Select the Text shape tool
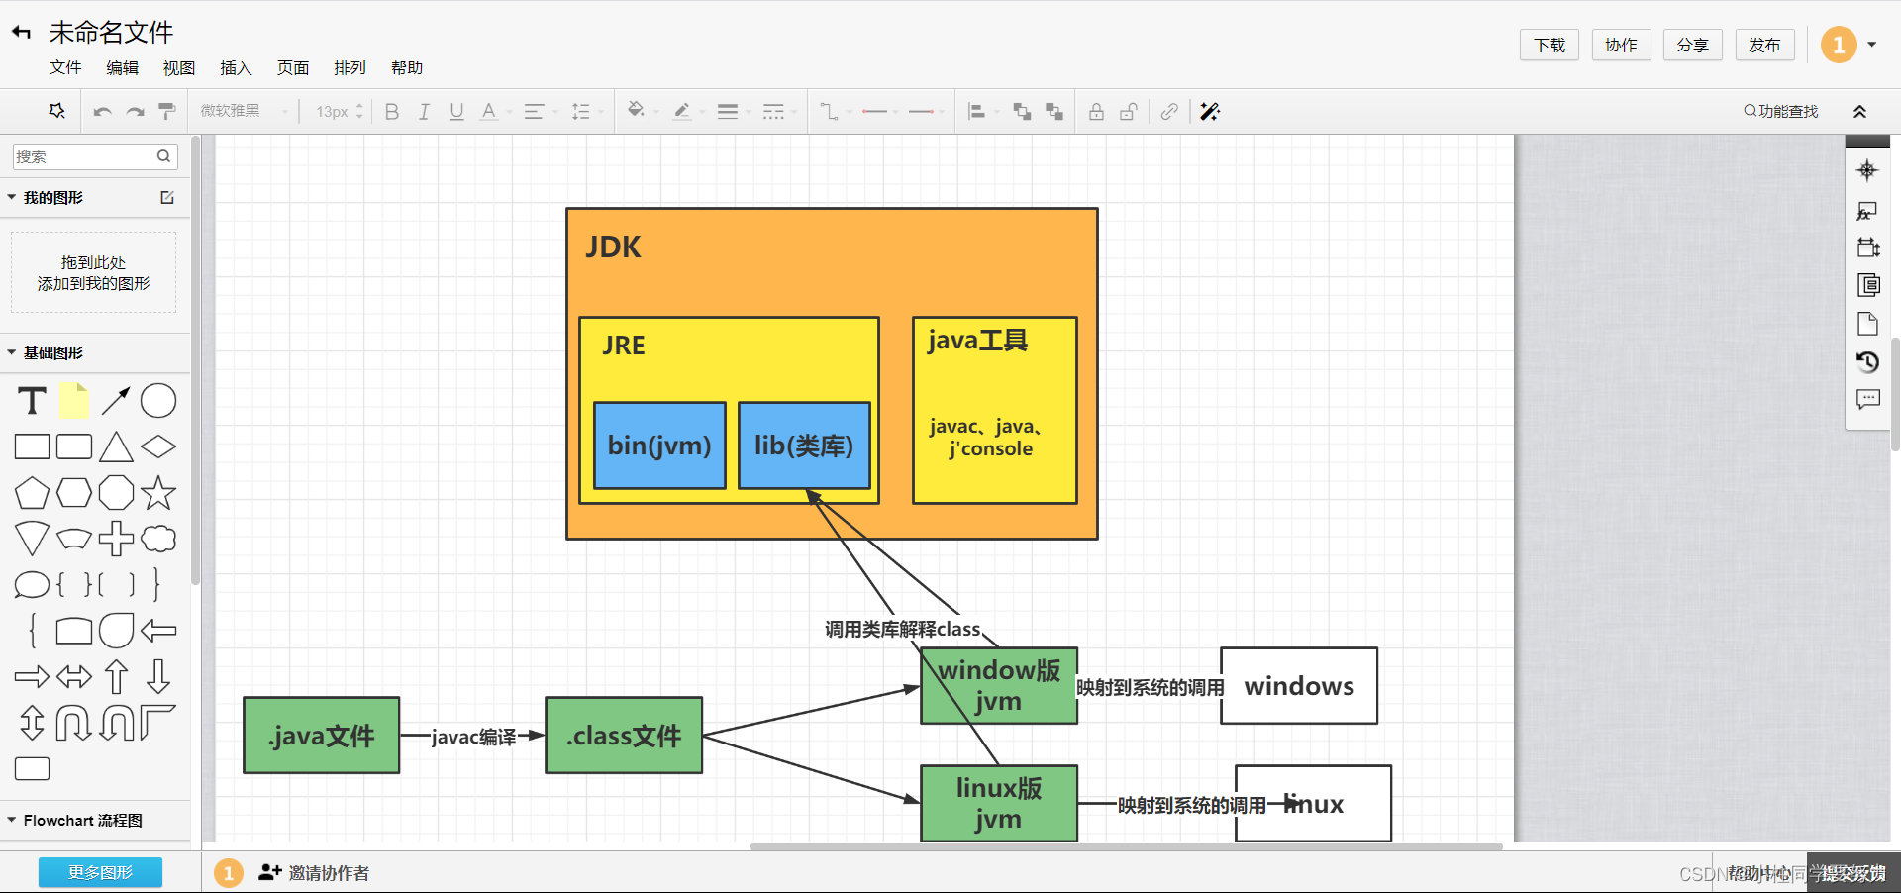 32,401
